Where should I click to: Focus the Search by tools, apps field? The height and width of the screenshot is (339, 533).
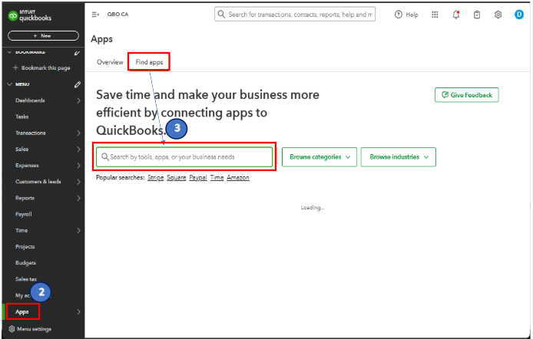(184, 156)
